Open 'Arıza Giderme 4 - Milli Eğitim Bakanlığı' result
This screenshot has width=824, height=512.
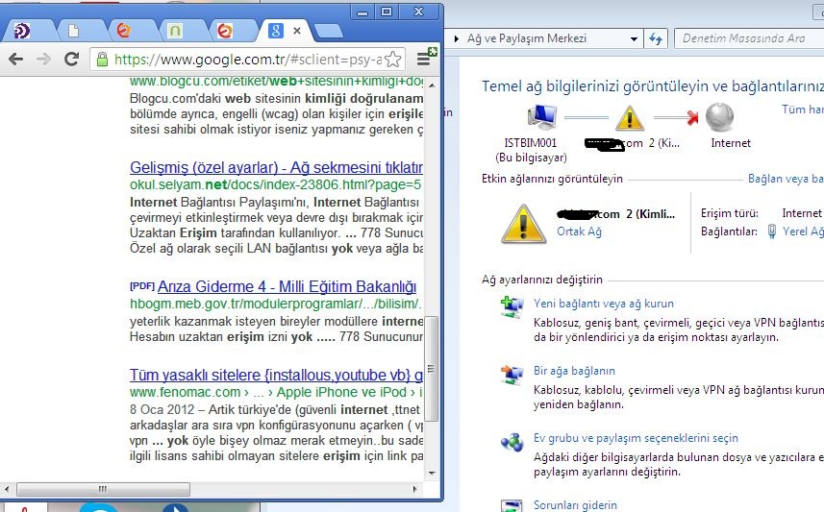pyautogui.click(x=287, y=286)
